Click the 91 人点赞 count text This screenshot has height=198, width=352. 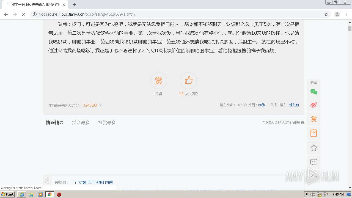click(x=188, y=94)
